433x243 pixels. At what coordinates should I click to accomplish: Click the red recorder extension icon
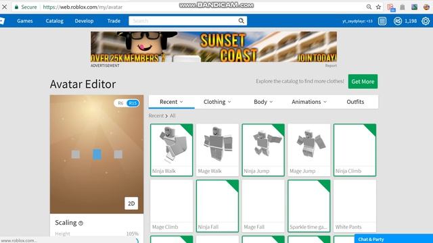point(391,7)
